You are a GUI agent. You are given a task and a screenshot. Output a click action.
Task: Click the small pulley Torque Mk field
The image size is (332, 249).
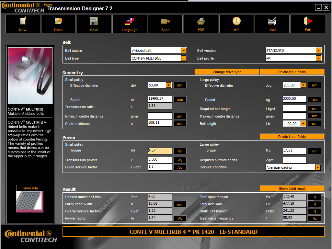(160, 151)
